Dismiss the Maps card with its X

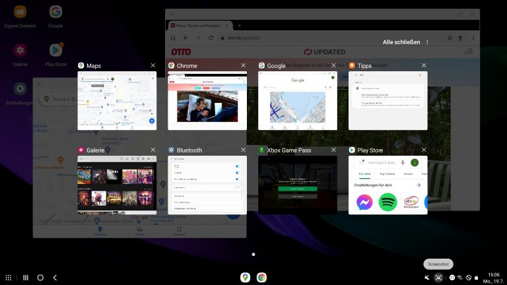point(152,65)
